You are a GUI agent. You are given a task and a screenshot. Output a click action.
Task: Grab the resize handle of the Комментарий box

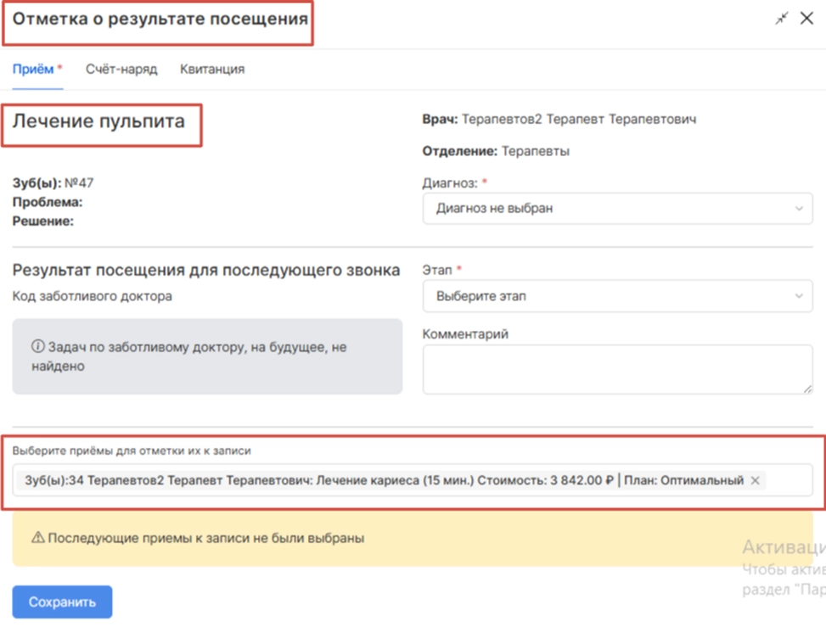(806, 388)
